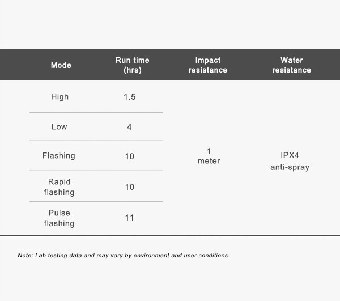Click the Water resistance column header
The image size is (340, 301).
pyautogui.click(x=291, y=65)
